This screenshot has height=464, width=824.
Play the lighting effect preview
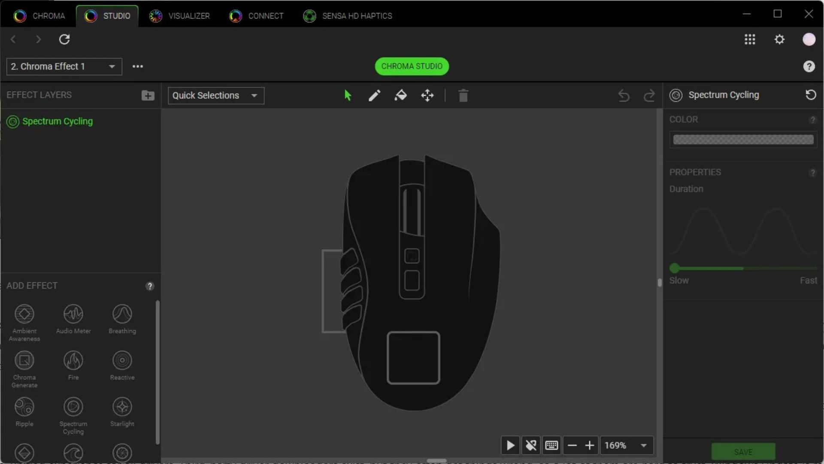tap(510, 446)
